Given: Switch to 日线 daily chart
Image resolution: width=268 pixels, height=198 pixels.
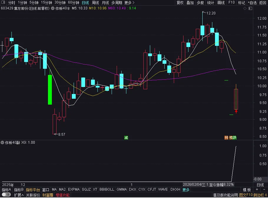Looking at the screenshot, I should coord(85,3).
